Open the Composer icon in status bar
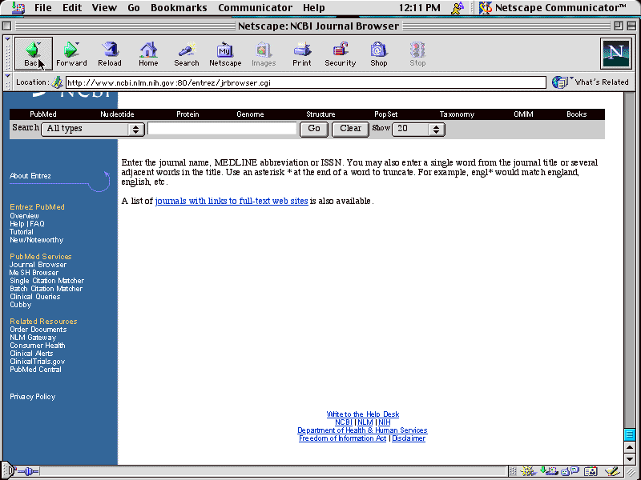641x480 pixels. (x=612, y=472)
